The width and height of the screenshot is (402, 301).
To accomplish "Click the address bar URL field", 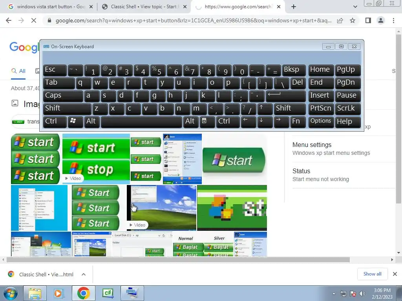I will tap(194, 20).
